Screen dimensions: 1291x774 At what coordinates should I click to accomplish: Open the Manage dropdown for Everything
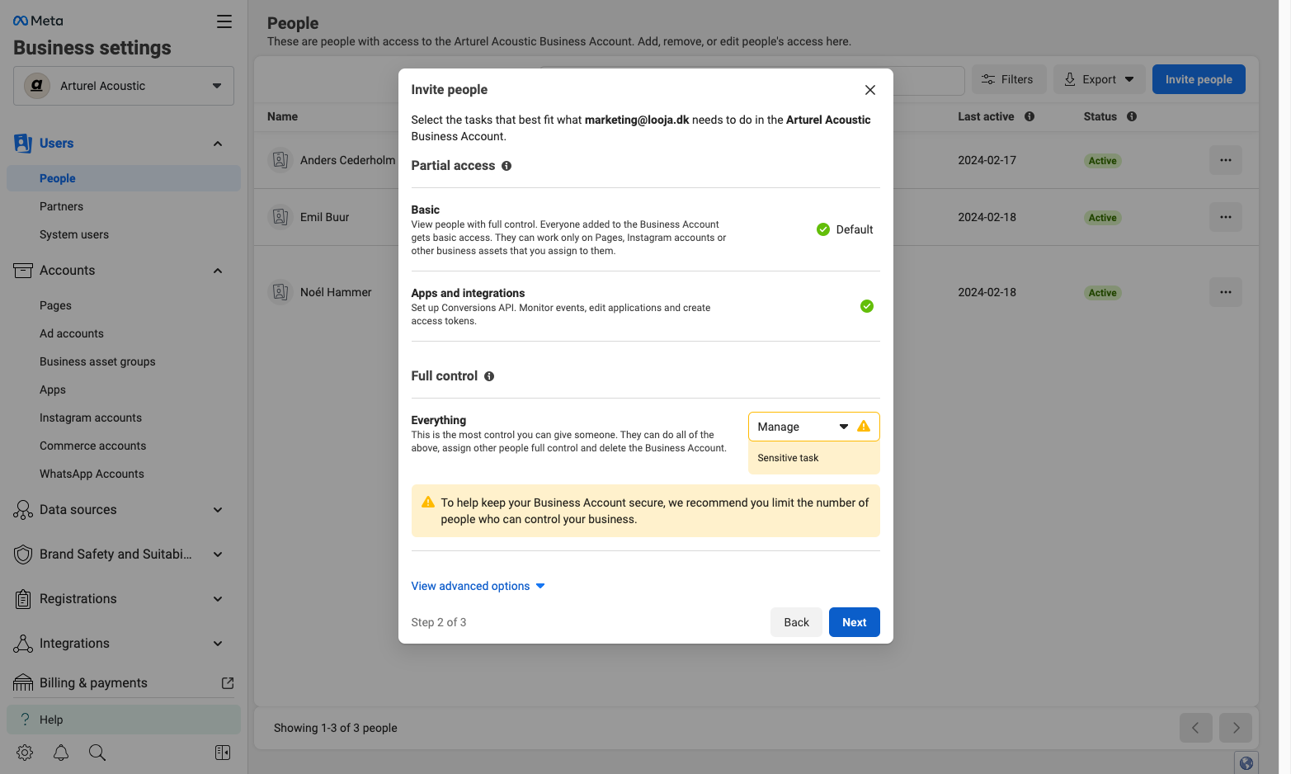[x=813, y=427]
